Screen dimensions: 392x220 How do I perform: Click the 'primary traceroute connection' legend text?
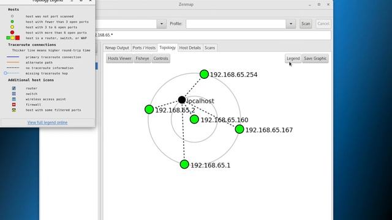(53, 57)
